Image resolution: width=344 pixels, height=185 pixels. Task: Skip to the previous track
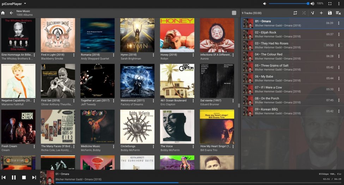click(4, 177)
